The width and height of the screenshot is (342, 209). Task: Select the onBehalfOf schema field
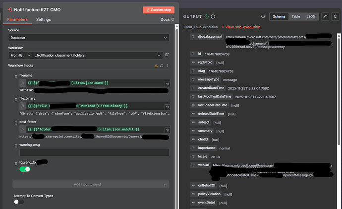point(203,185)
